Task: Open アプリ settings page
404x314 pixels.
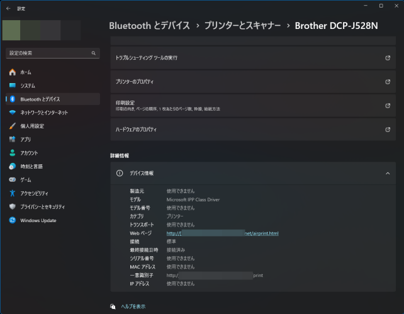Action: [x=53, y=139]
